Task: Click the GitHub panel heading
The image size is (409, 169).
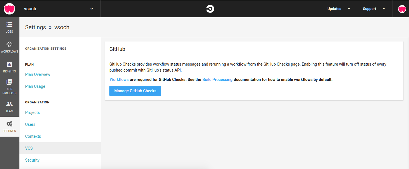Action: pos(117,49)
